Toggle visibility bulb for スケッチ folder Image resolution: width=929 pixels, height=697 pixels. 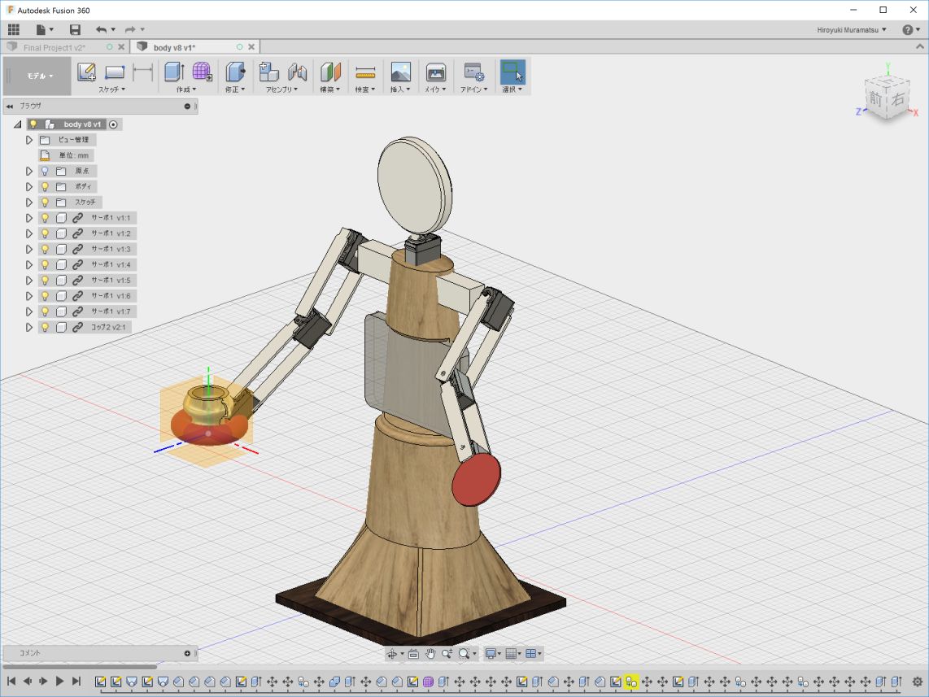click(45, 202)
